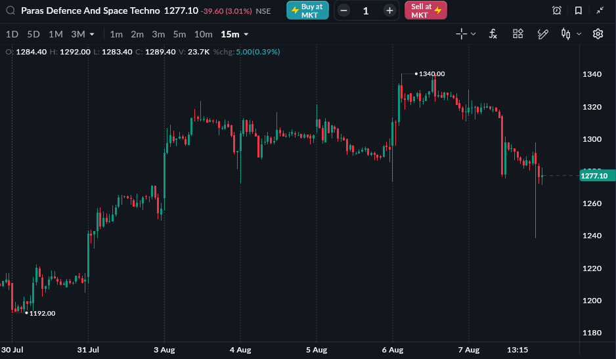Click the open price value 1284.40
This screenshot has width=616, height=359.
coord(32,52)
